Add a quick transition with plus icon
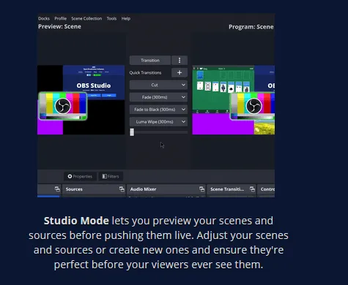This screenshot has width=348, height=285. pyautogui.click(x=179, y=72)
